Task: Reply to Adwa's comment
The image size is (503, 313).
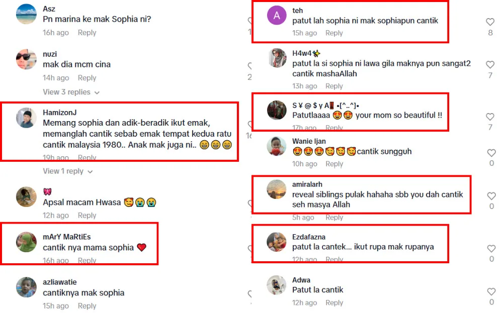Action: tap(334, 303)
